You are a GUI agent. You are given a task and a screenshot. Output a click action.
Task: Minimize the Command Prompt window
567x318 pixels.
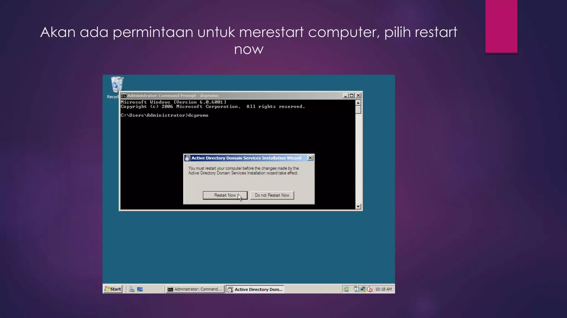point(345,96)
